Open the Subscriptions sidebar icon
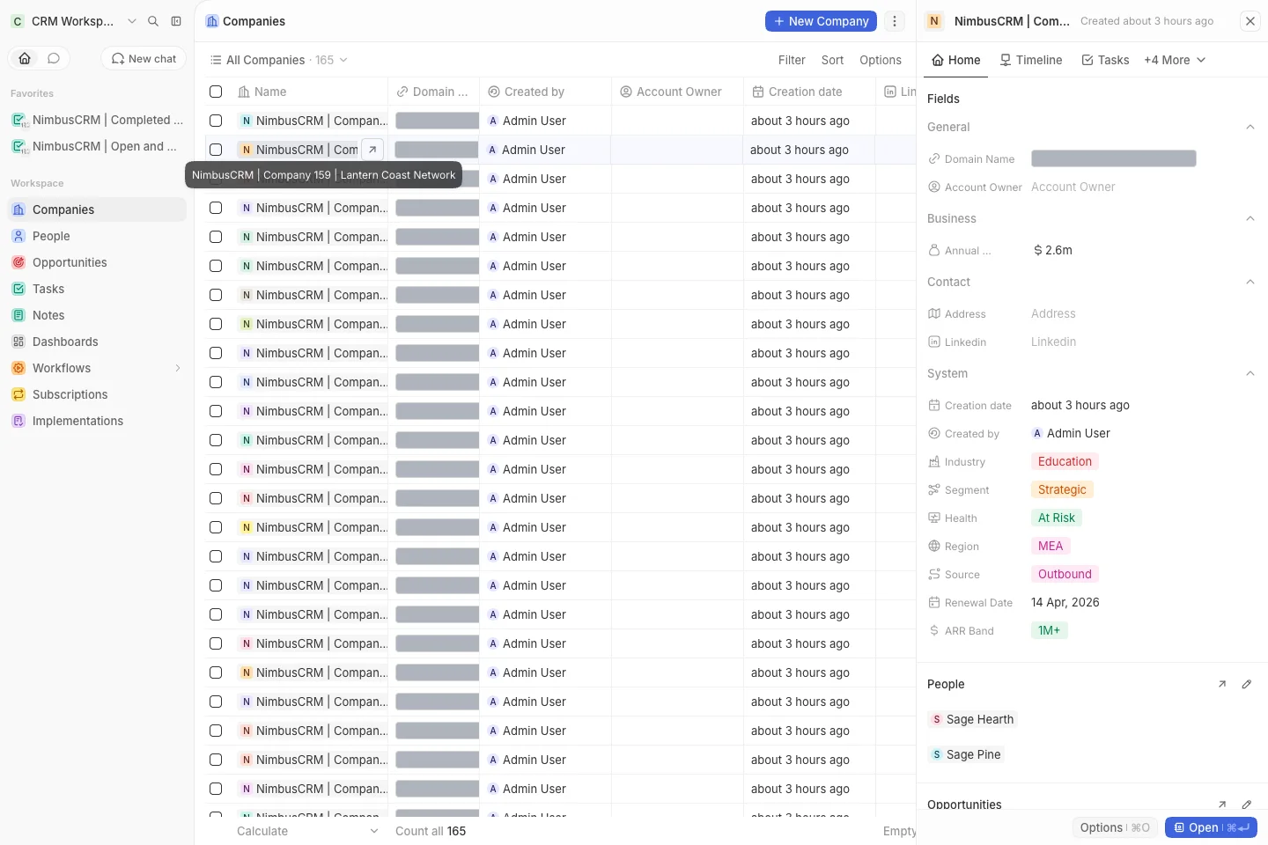This screenshot has width=1268, height=845. (18, 394)
